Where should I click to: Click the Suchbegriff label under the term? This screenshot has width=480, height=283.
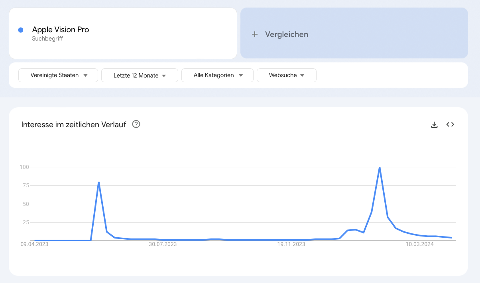coord(47,39)
